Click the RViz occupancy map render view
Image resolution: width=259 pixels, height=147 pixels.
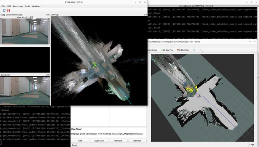click(203, 98)
